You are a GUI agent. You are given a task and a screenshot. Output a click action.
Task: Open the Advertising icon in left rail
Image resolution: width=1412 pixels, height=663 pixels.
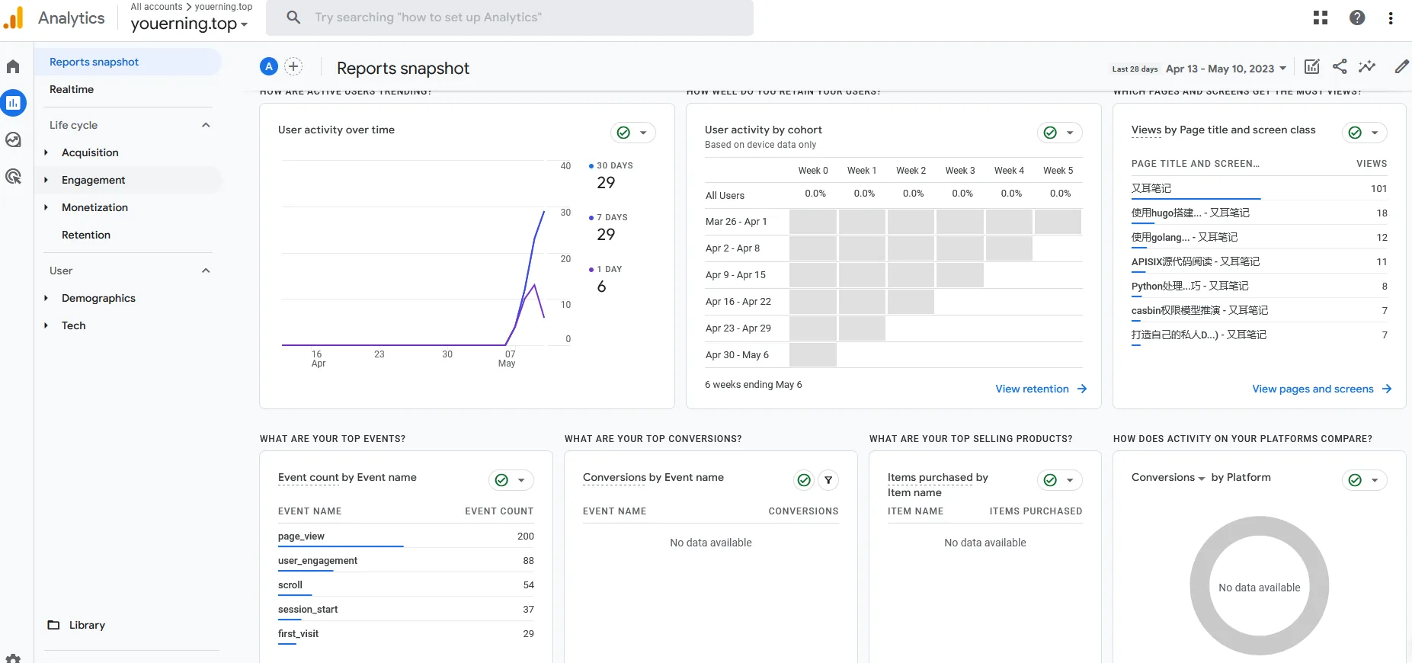coord(13,177)
